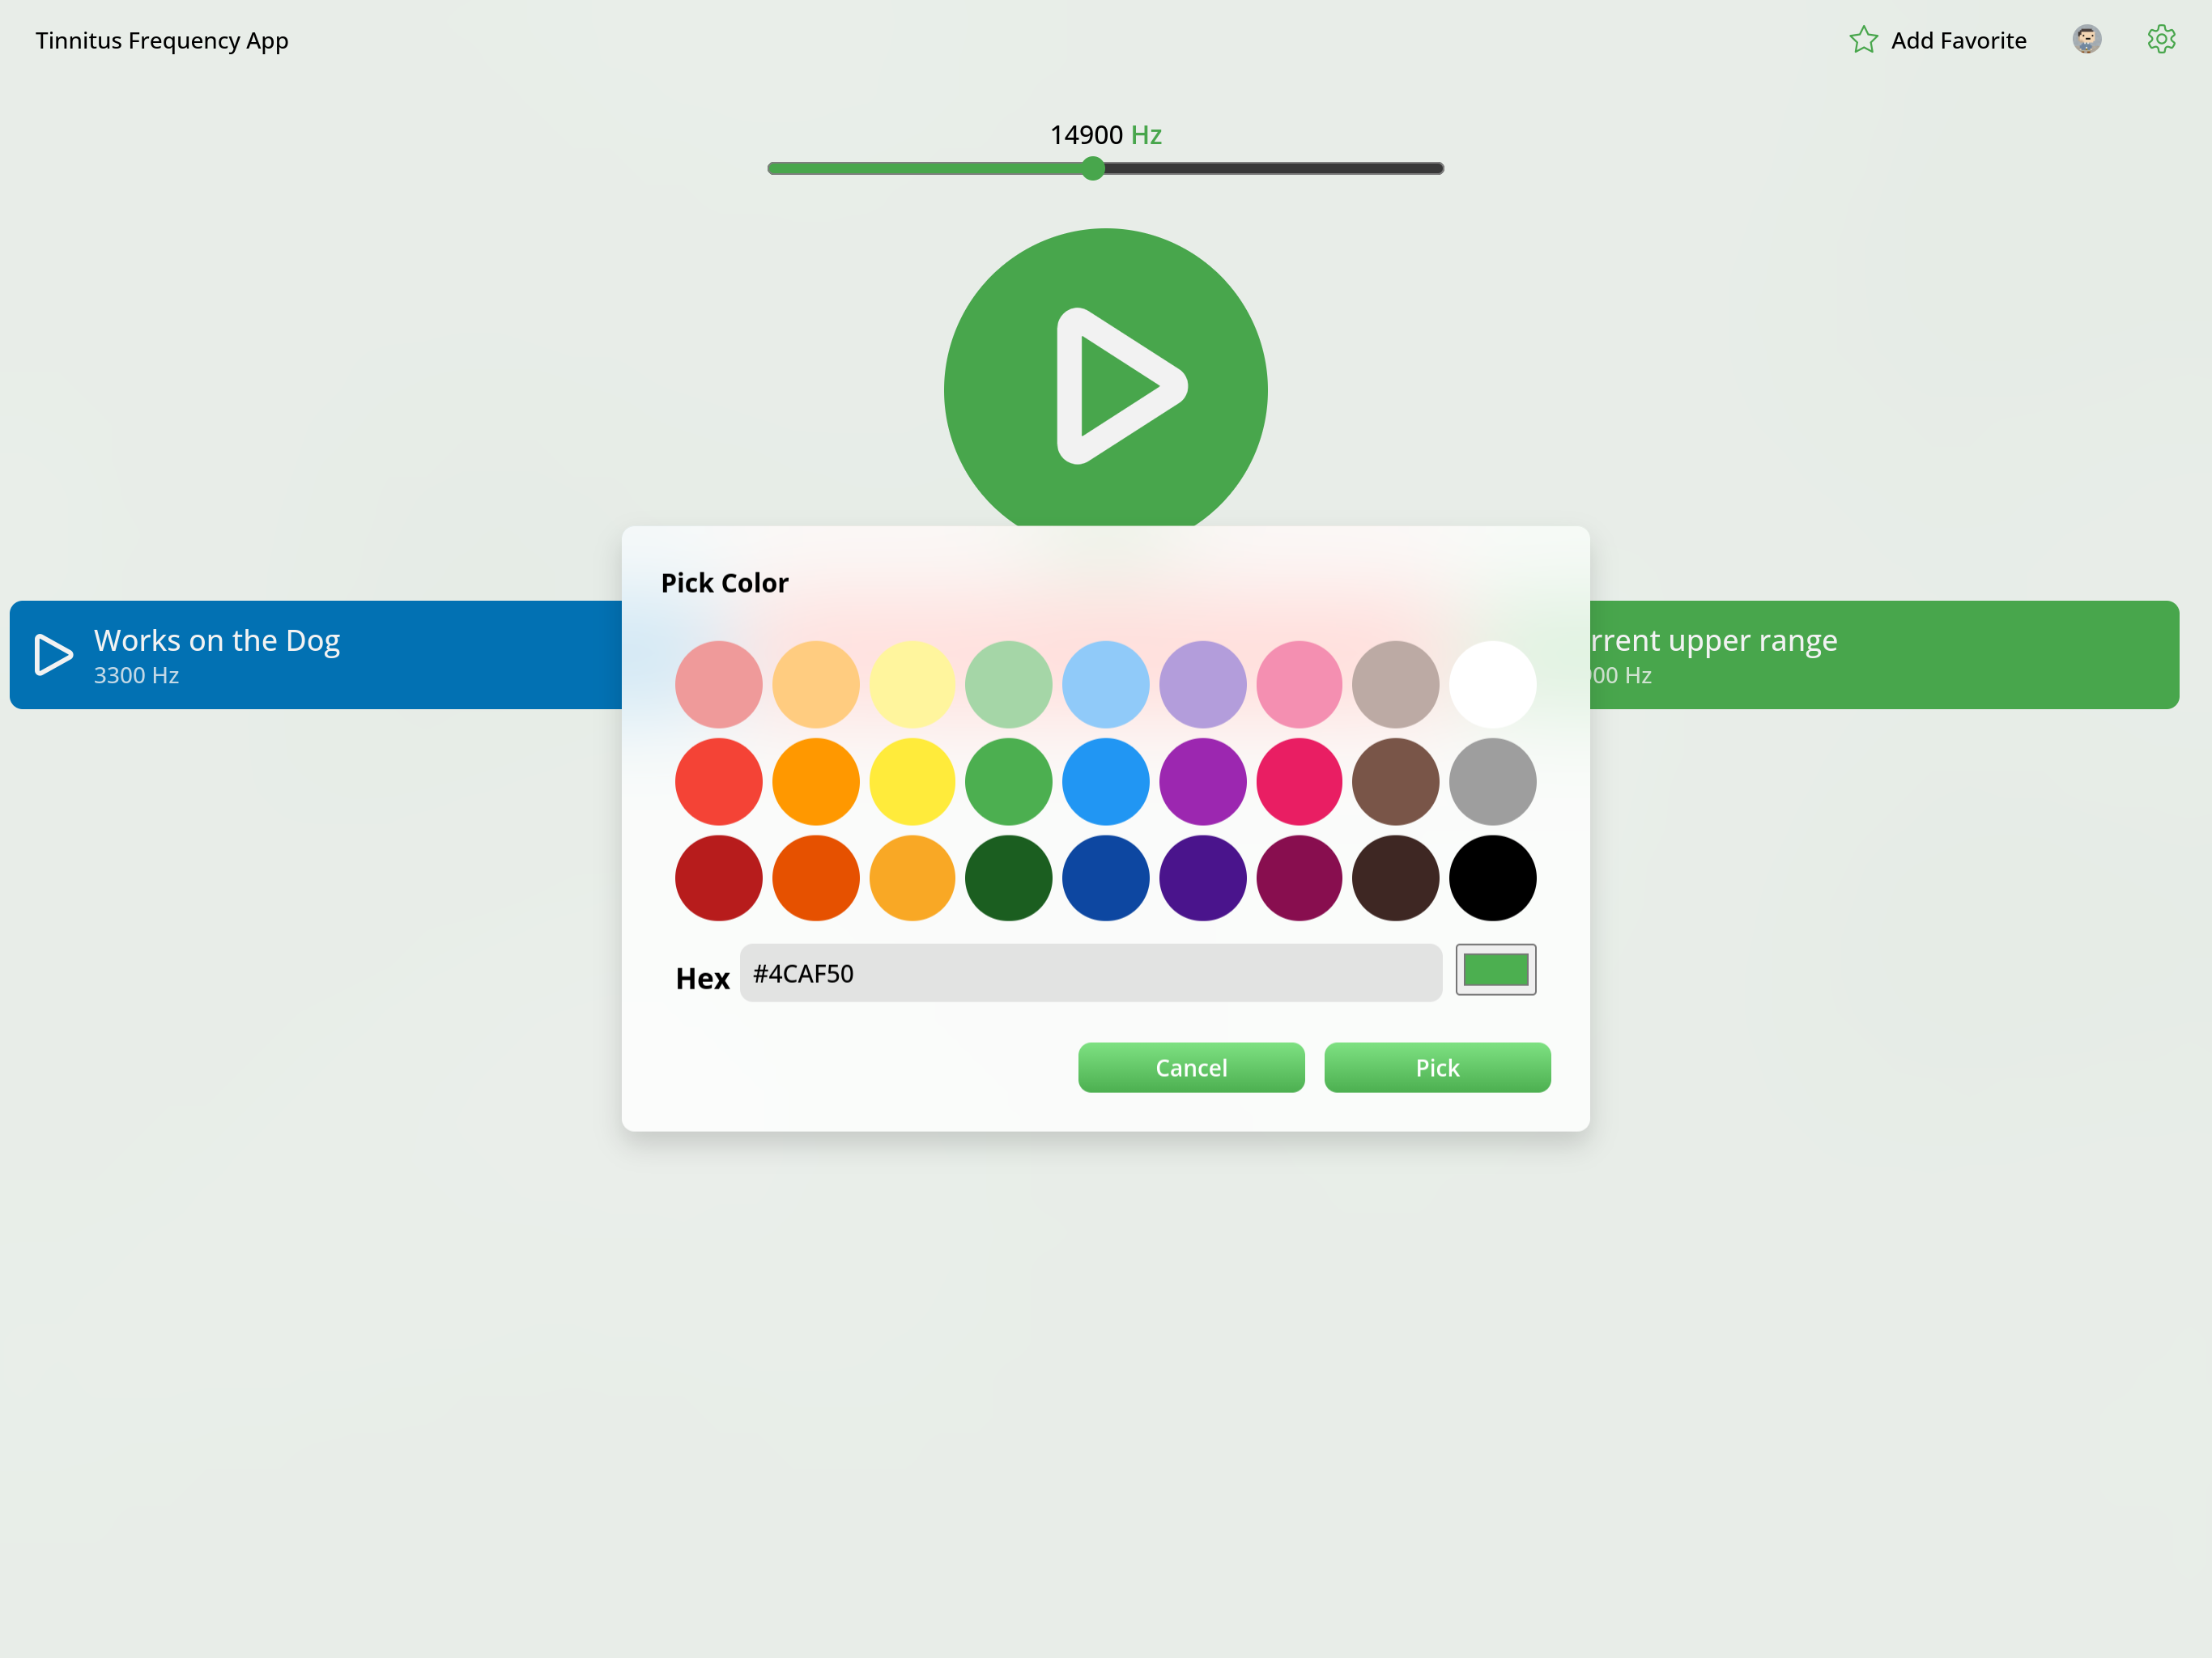The image size is (2212, 1658).
Task: Adjust the frequency slider handle
Action: click(x=1093, y=168)
